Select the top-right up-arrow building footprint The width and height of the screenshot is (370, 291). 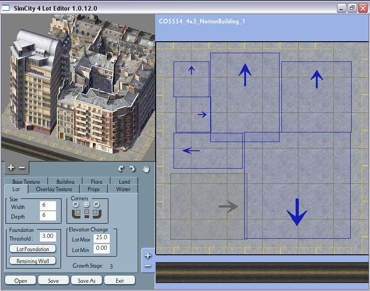point(316,97)
